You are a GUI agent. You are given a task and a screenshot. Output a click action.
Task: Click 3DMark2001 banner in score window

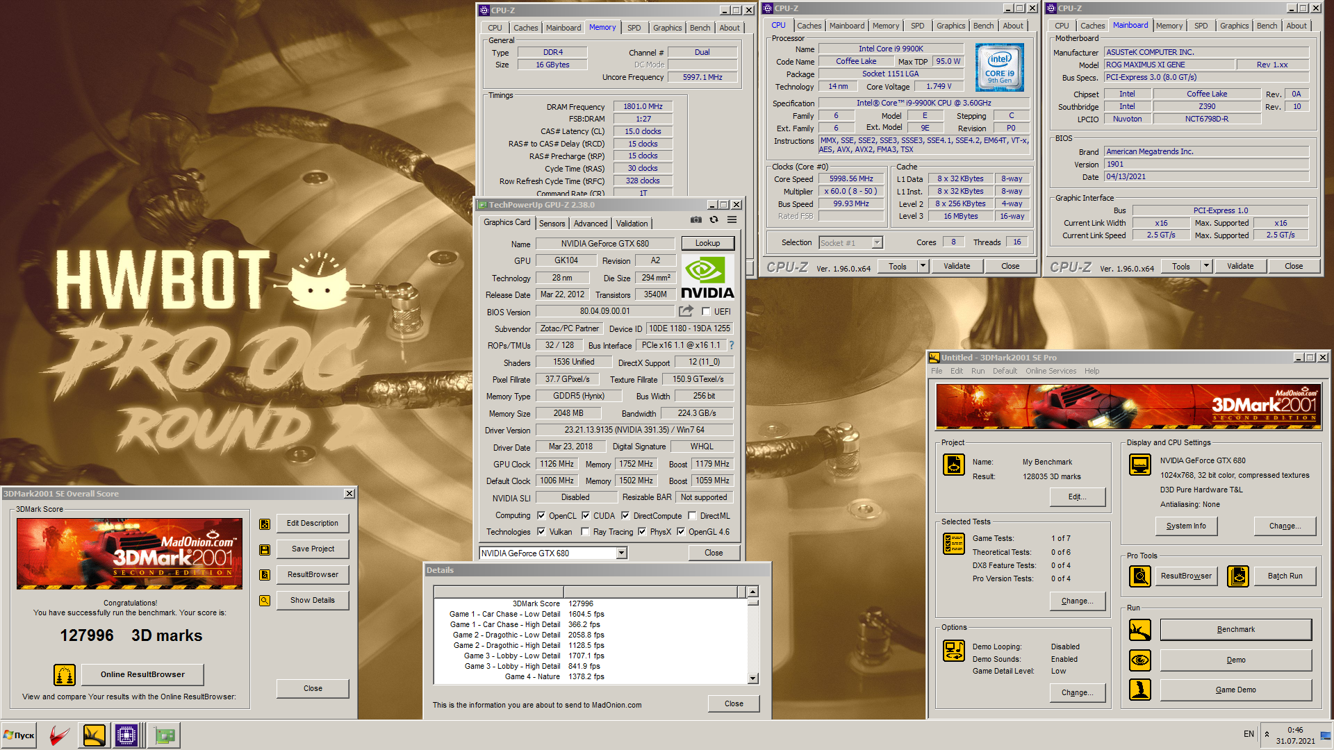pos(130,553)
